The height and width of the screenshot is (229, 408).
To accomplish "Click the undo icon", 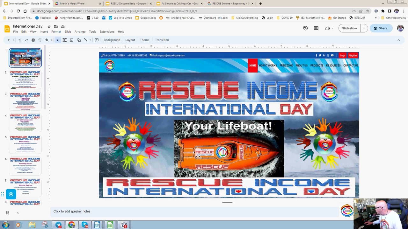I will [x=20, y=40].
